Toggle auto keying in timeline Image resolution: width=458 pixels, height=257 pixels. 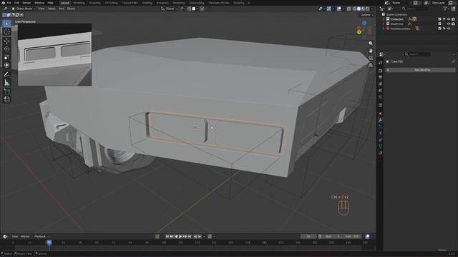tap(157, 236)
